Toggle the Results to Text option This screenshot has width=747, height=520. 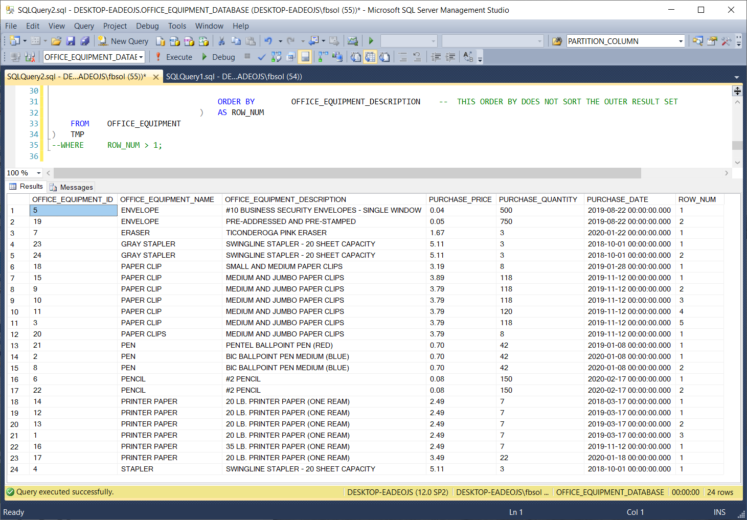point(355,57)
